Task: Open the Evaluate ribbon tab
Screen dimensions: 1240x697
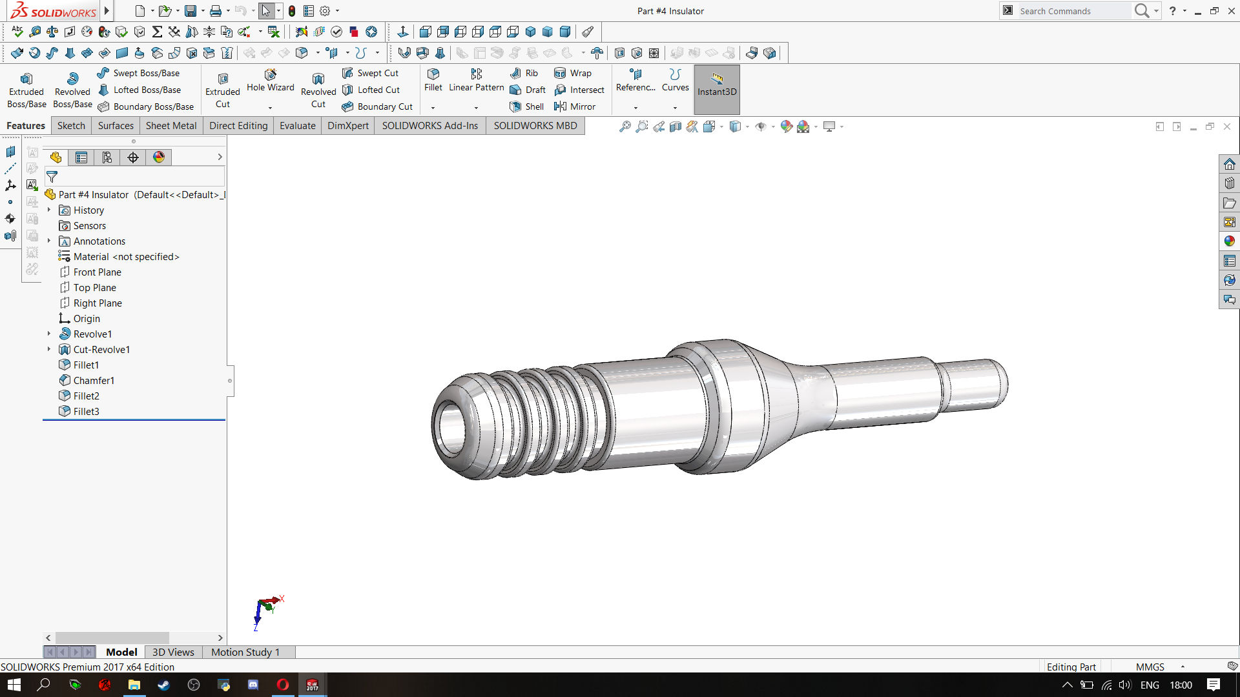Action: tap(297, 126)
